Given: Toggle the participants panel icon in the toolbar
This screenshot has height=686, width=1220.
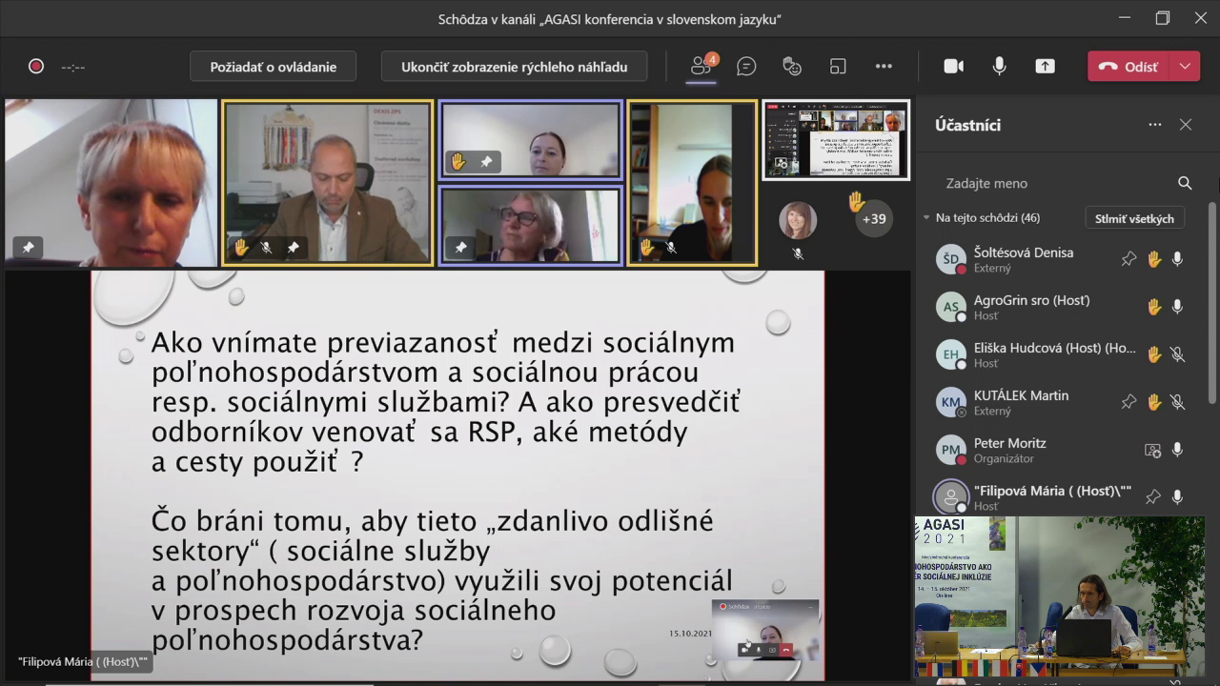Looking at the screenshot, I should pyautogui.click(x=701, y=66).
